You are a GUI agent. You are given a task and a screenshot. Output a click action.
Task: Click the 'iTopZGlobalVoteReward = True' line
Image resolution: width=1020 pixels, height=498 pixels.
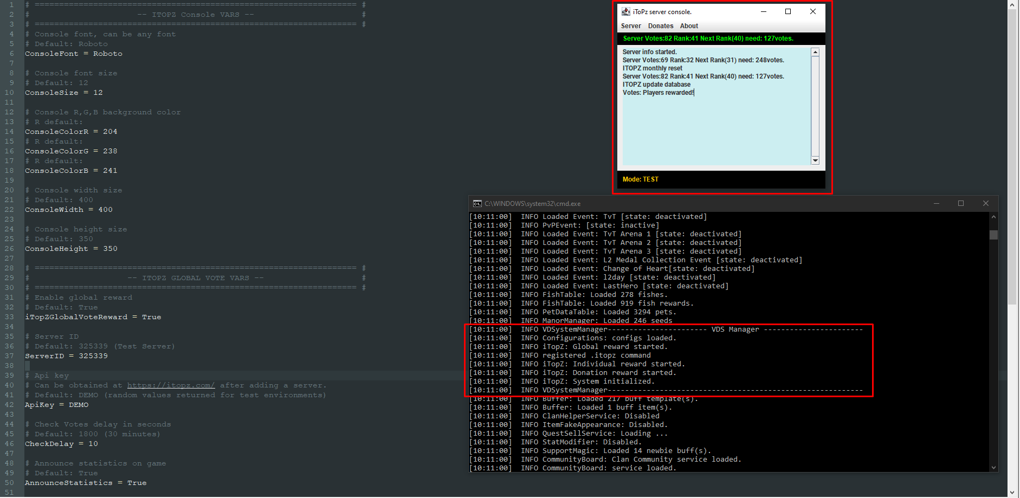(93, 317)
